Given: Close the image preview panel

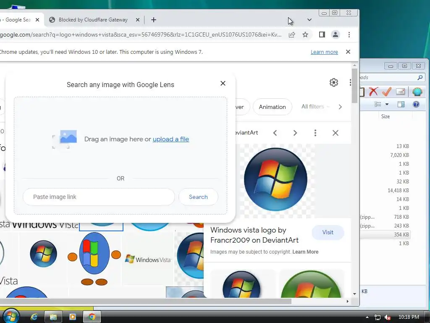Looking at the screenshot, I should (336, 133).
